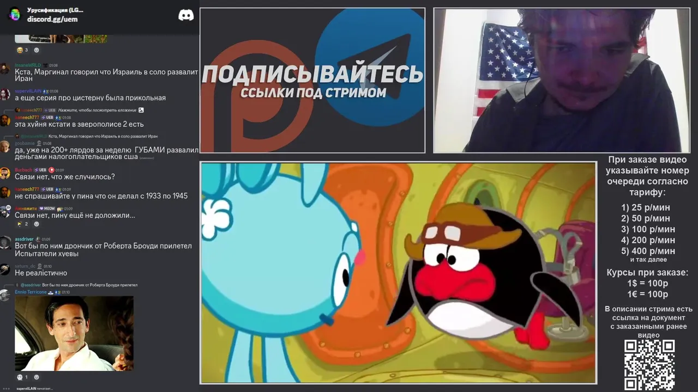Image resolution: width=698 pixels, height=392 pixels.
Task: Select the exchange rate "1$ = 100р"
Action: pyautogui.click(x=647, y=284)
